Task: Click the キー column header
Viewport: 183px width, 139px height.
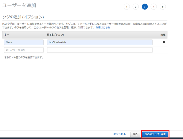Action: 6,35
